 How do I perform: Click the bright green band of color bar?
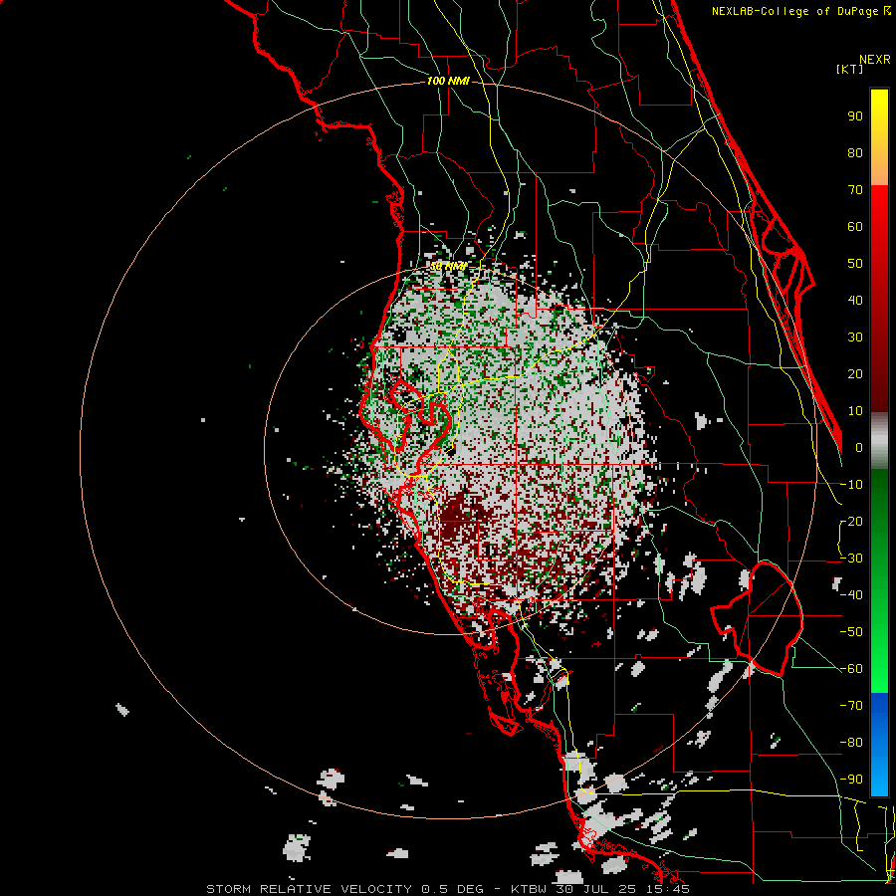(x=879, y=657)
